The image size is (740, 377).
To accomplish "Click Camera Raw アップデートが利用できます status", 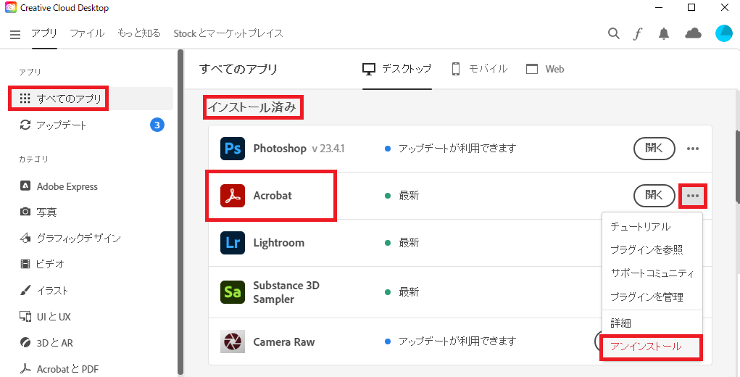I will tap(457, 341).
